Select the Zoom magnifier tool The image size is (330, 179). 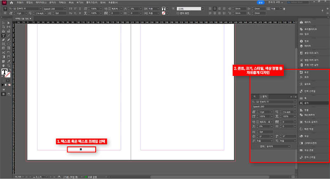click(x=9, y=66)
